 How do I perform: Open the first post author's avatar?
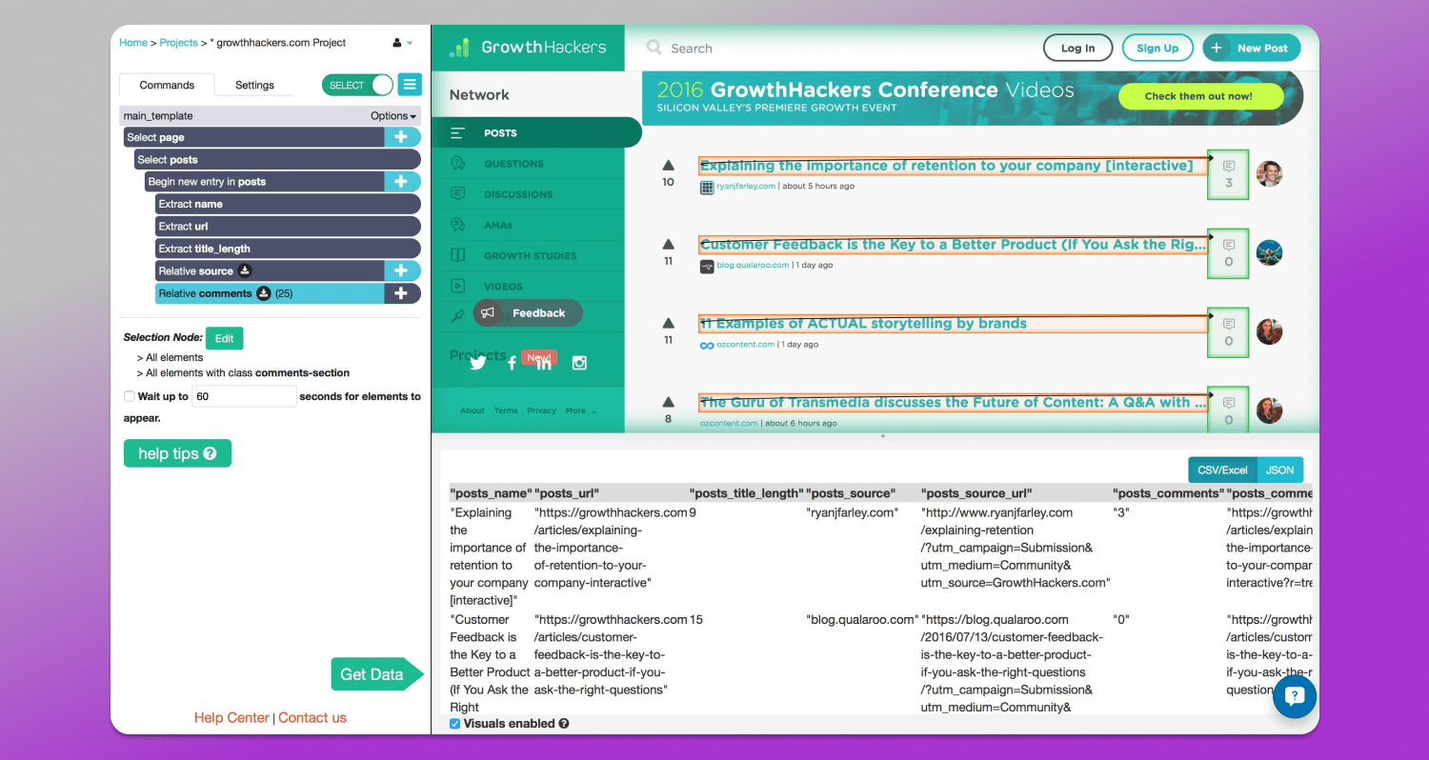click(1269, 174)
